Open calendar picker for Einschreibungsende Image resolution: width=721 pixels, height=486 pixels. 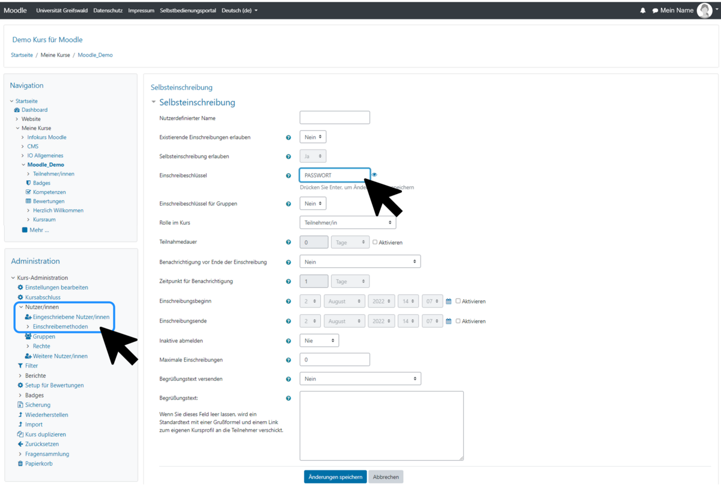click(x=448, y=321)
